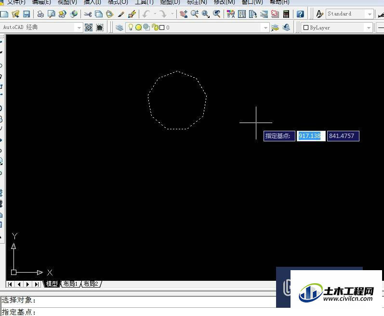This screenshot has width=384, height=316.
Task: Click the Layer Previous icon
Action: 286,27
